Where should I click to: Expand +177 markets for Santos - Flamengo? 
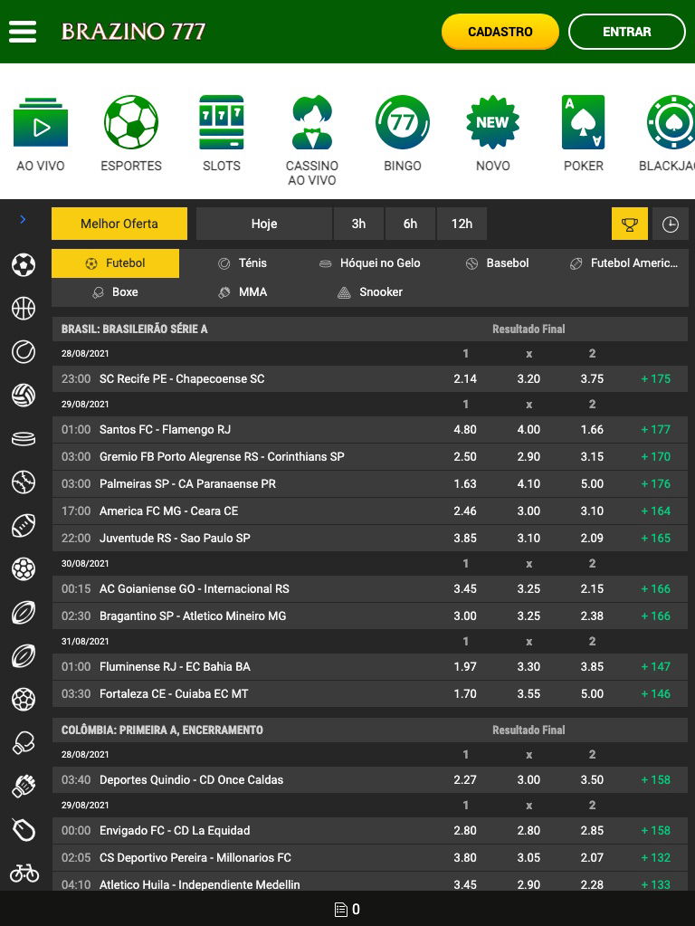pos(655,429)
